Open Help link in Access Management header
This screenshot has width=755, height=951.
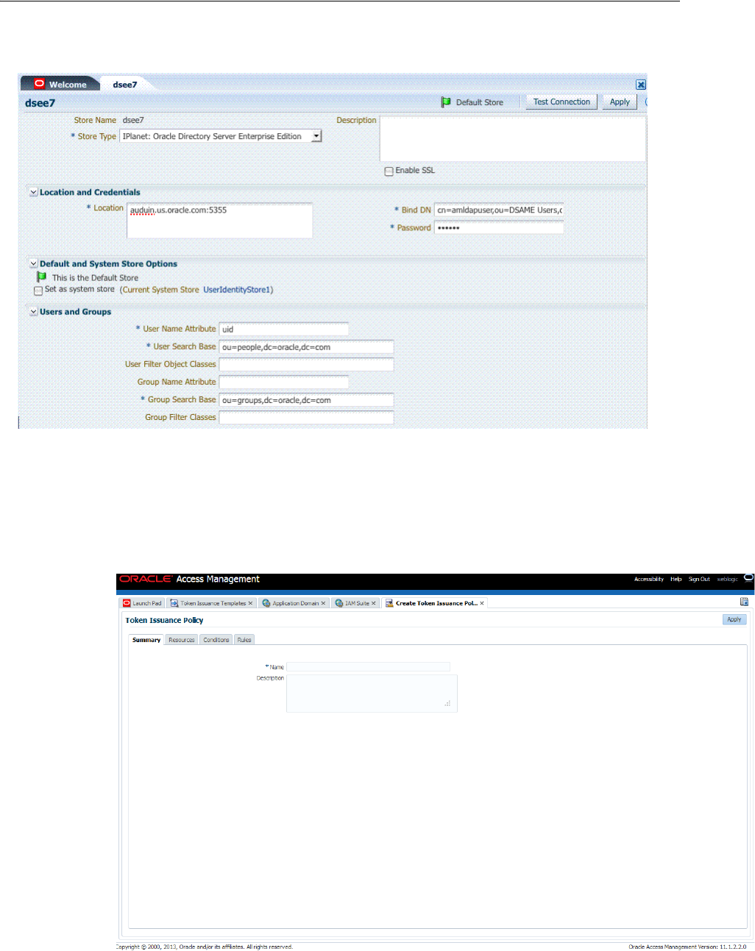676,580
